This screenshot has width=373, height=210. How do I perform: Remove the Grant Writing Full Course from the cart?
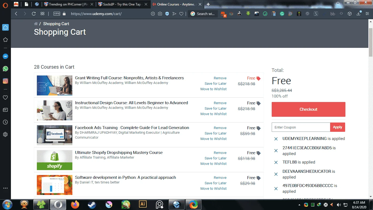coord(220,78)
